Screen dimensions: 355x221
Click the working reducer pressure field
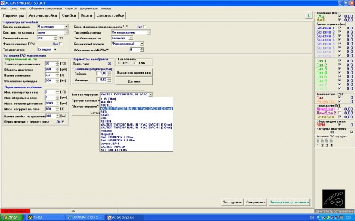(x=102, y=74)
